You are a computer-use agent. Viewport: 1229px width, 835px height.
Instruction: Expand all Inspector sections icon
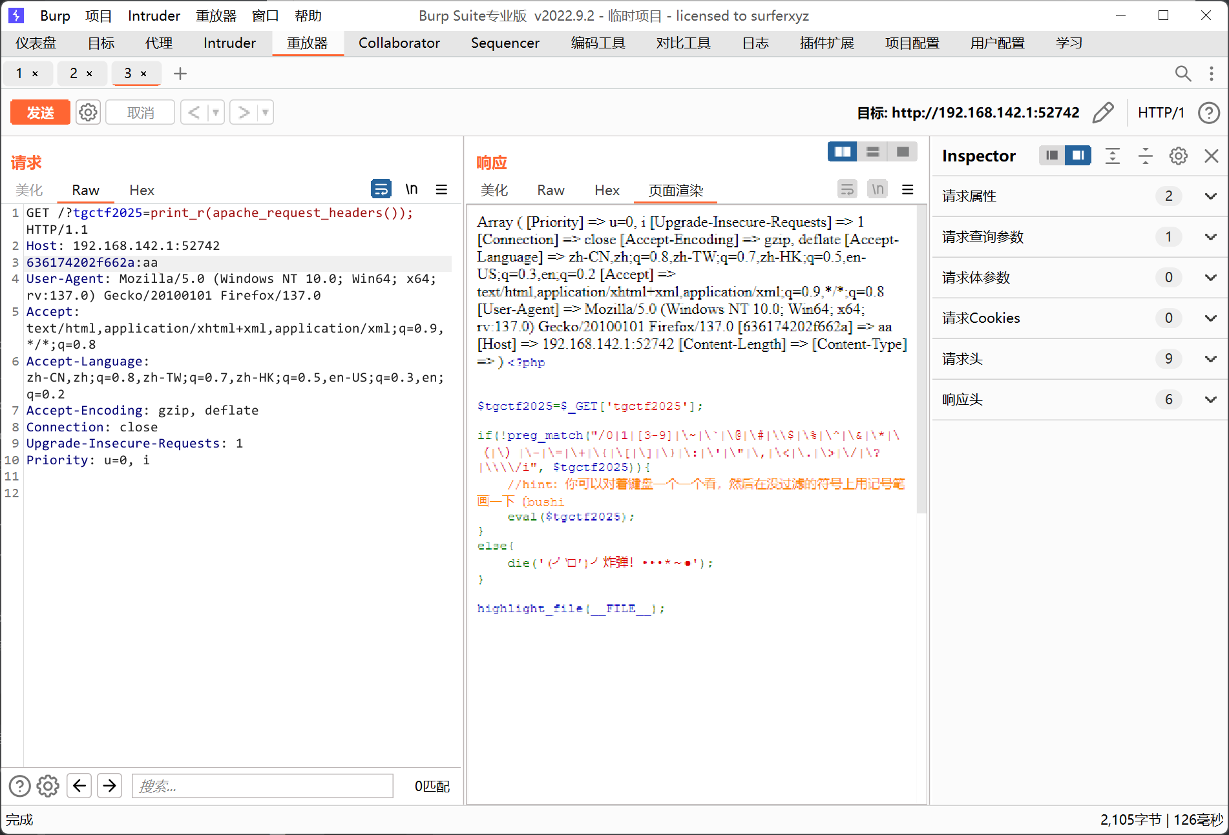1112,156
